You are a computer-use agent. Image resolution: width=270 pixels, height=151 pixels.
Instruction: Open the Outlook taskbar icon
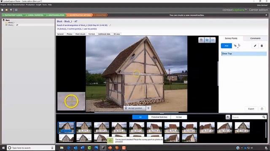click(x=76, y=148)
